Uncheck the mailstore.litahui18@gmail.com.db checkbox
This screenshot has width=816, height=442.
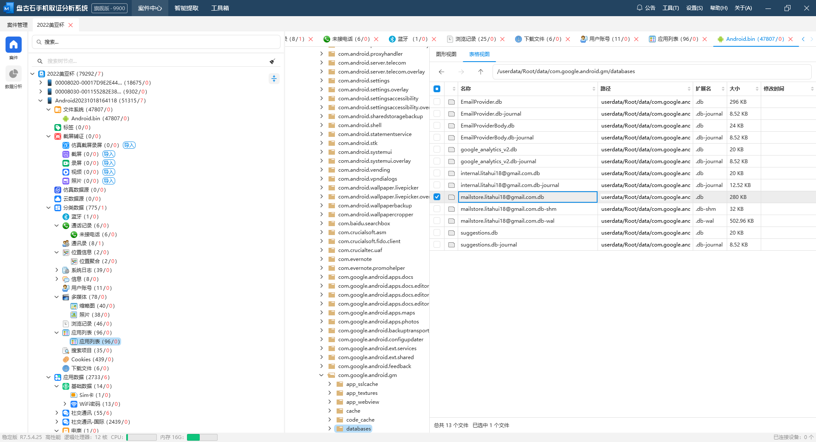click(x=437, y=197)
